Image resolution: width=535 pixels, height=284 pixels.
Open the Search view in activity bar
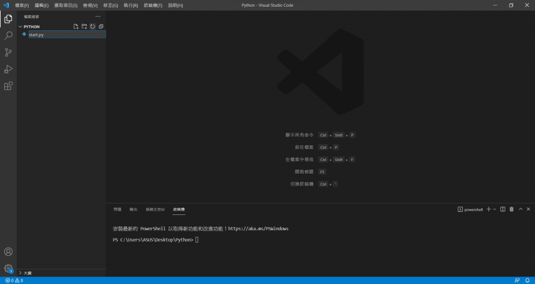pos(8,36)
